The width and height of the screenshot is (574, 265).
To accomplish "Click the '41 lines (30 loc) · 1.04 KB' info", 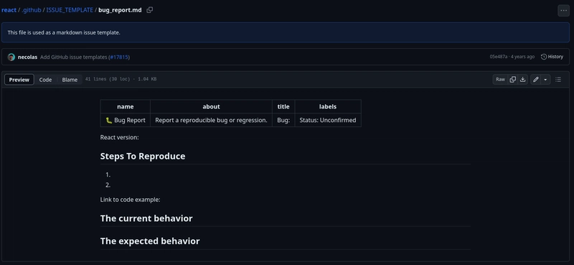I will pyautogui.click(x=121, y=79).
